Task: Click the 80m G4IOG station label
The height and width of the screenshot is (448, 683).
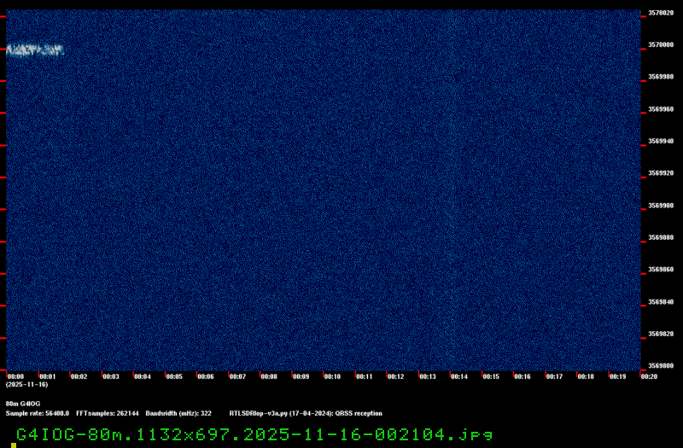Action: (x=23, y=404)
